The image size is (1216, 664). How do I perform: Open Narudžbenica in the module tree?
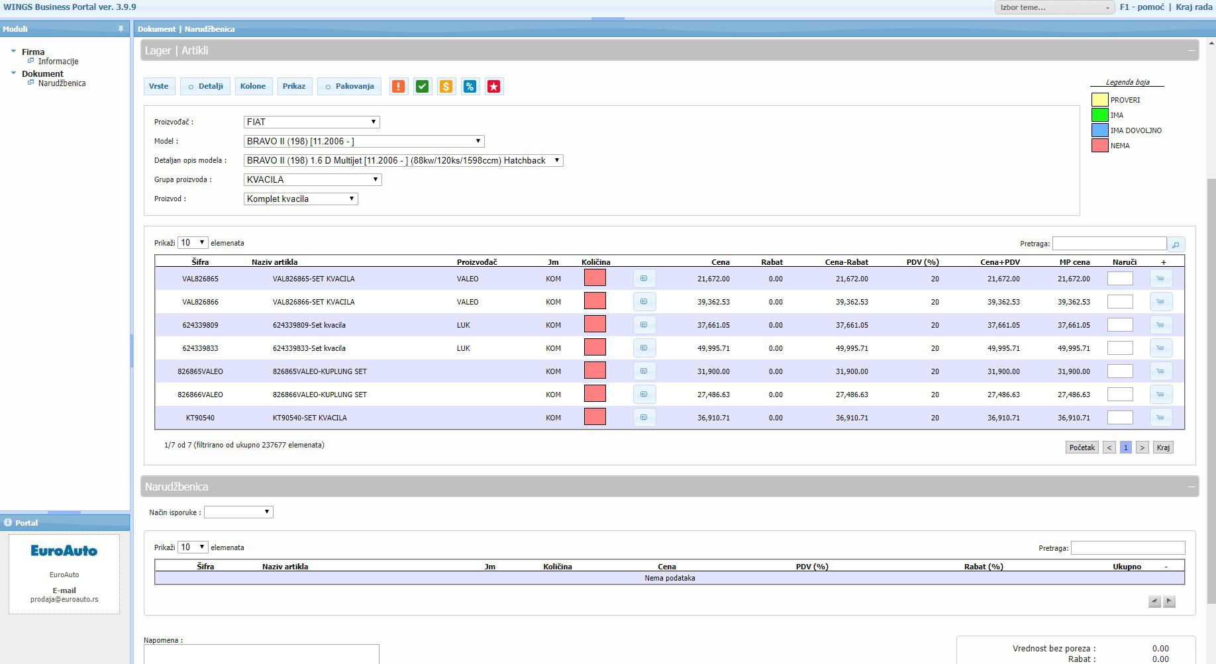click(62, 83)
